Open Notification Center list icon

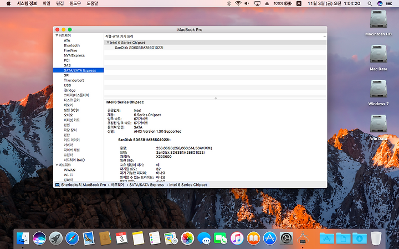pos(389,3)
